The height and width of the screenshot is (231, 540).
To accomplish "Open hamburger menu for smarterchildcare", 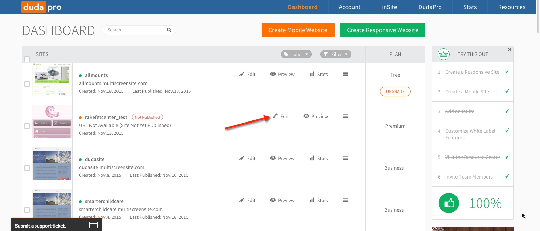I will (x=345, y=200).
